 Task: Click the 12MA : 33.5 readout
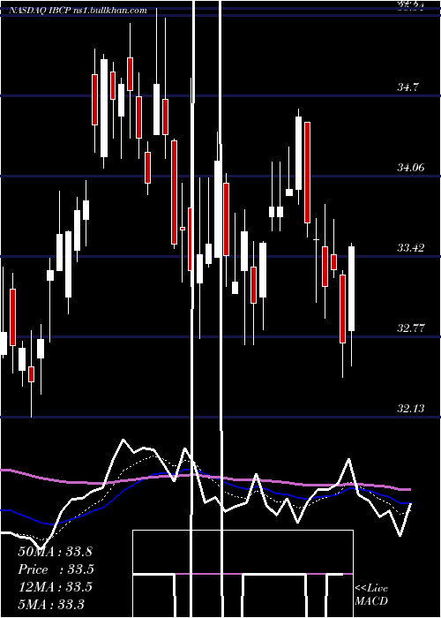coord(55,586)
